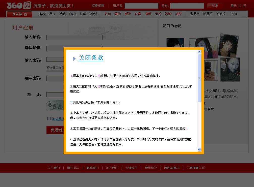
Task: Open the PK榜 nav item
Action: 72,14
